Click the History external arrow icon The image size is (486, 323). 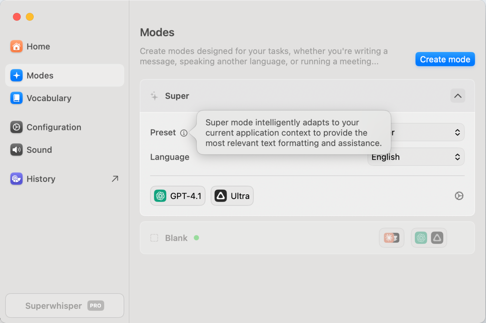click(115, 179)
